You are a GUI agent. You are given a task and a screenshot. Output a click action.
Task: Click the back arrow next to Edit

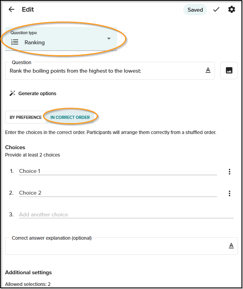tap(11, 9)
